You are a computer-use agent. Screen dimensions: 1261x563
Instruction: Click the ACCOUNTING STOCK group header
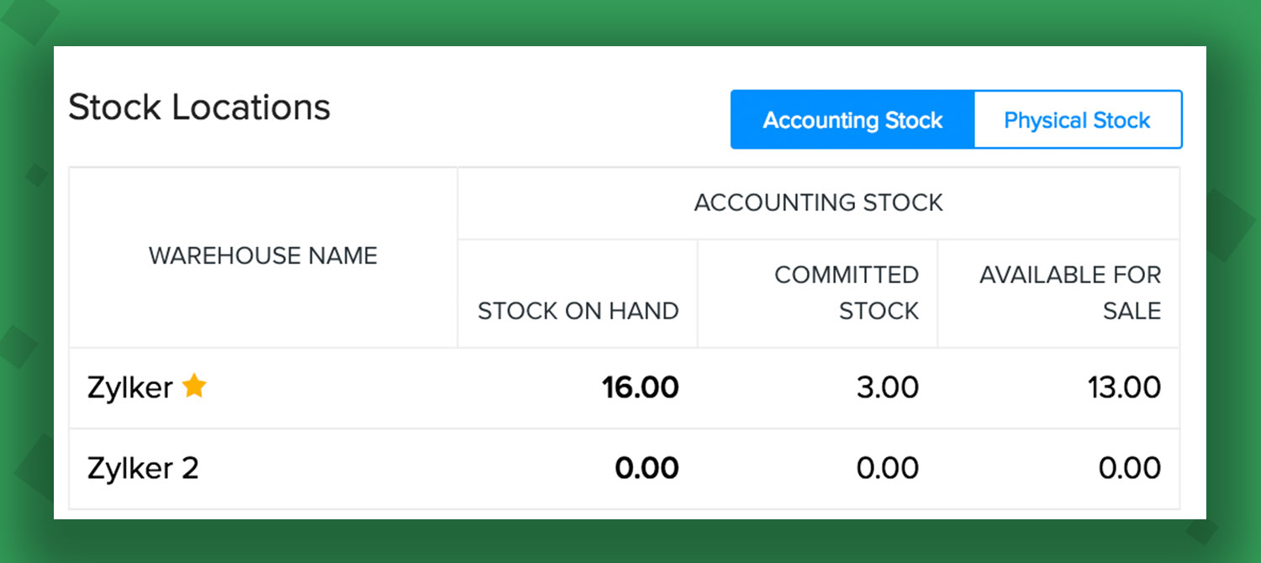818,203
